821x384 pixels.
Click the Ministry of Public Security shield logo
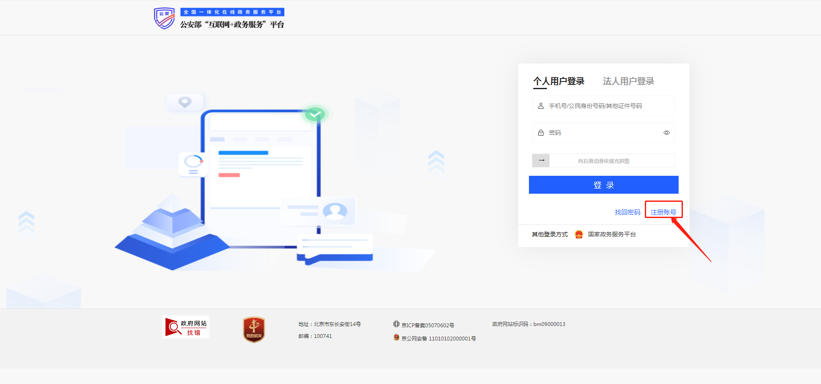(x=164, y=18)
